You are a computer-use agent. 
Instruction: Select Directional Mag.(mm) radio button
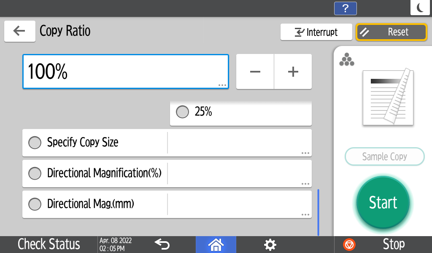pyautogui.click(x=35, y=204)
